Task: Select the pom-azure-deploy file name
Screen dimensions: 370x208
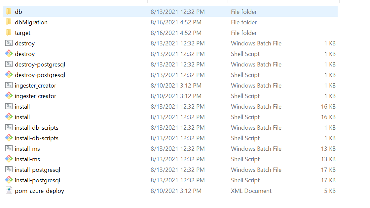Action: coord(39,191)
